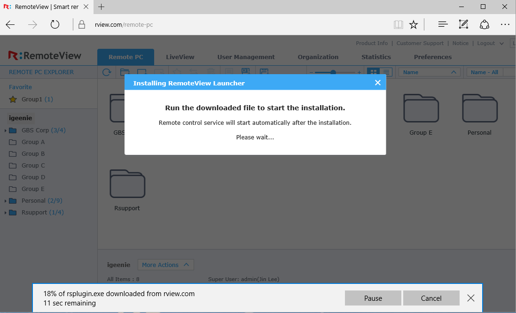The height and width of the screenshot is (313, 516).
Task: Click the add folder toolbar icon
Action: pyautogui.click(x=125, y=72)
